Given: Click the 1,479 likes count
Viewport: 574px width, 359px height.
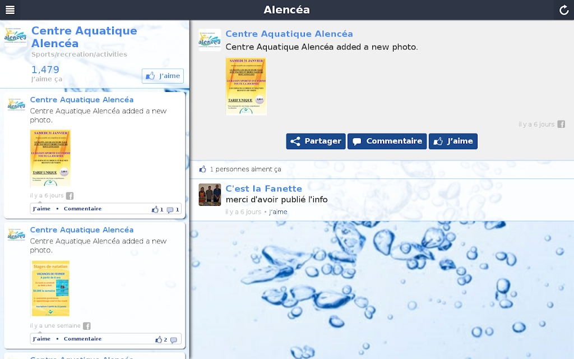Looking at the screenshot, I should coord(45,70).
